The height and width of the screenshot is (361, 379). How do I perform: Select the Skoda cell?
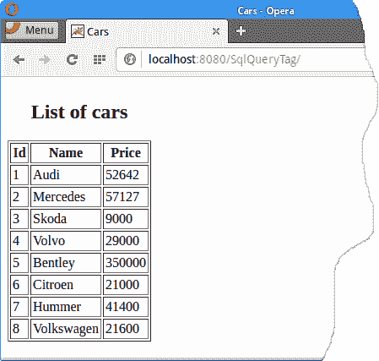(x=66, y=219)
